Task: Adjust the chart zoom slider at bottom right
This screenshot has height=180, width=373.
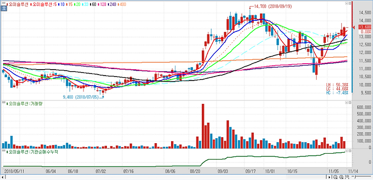Action: point(361,177)
